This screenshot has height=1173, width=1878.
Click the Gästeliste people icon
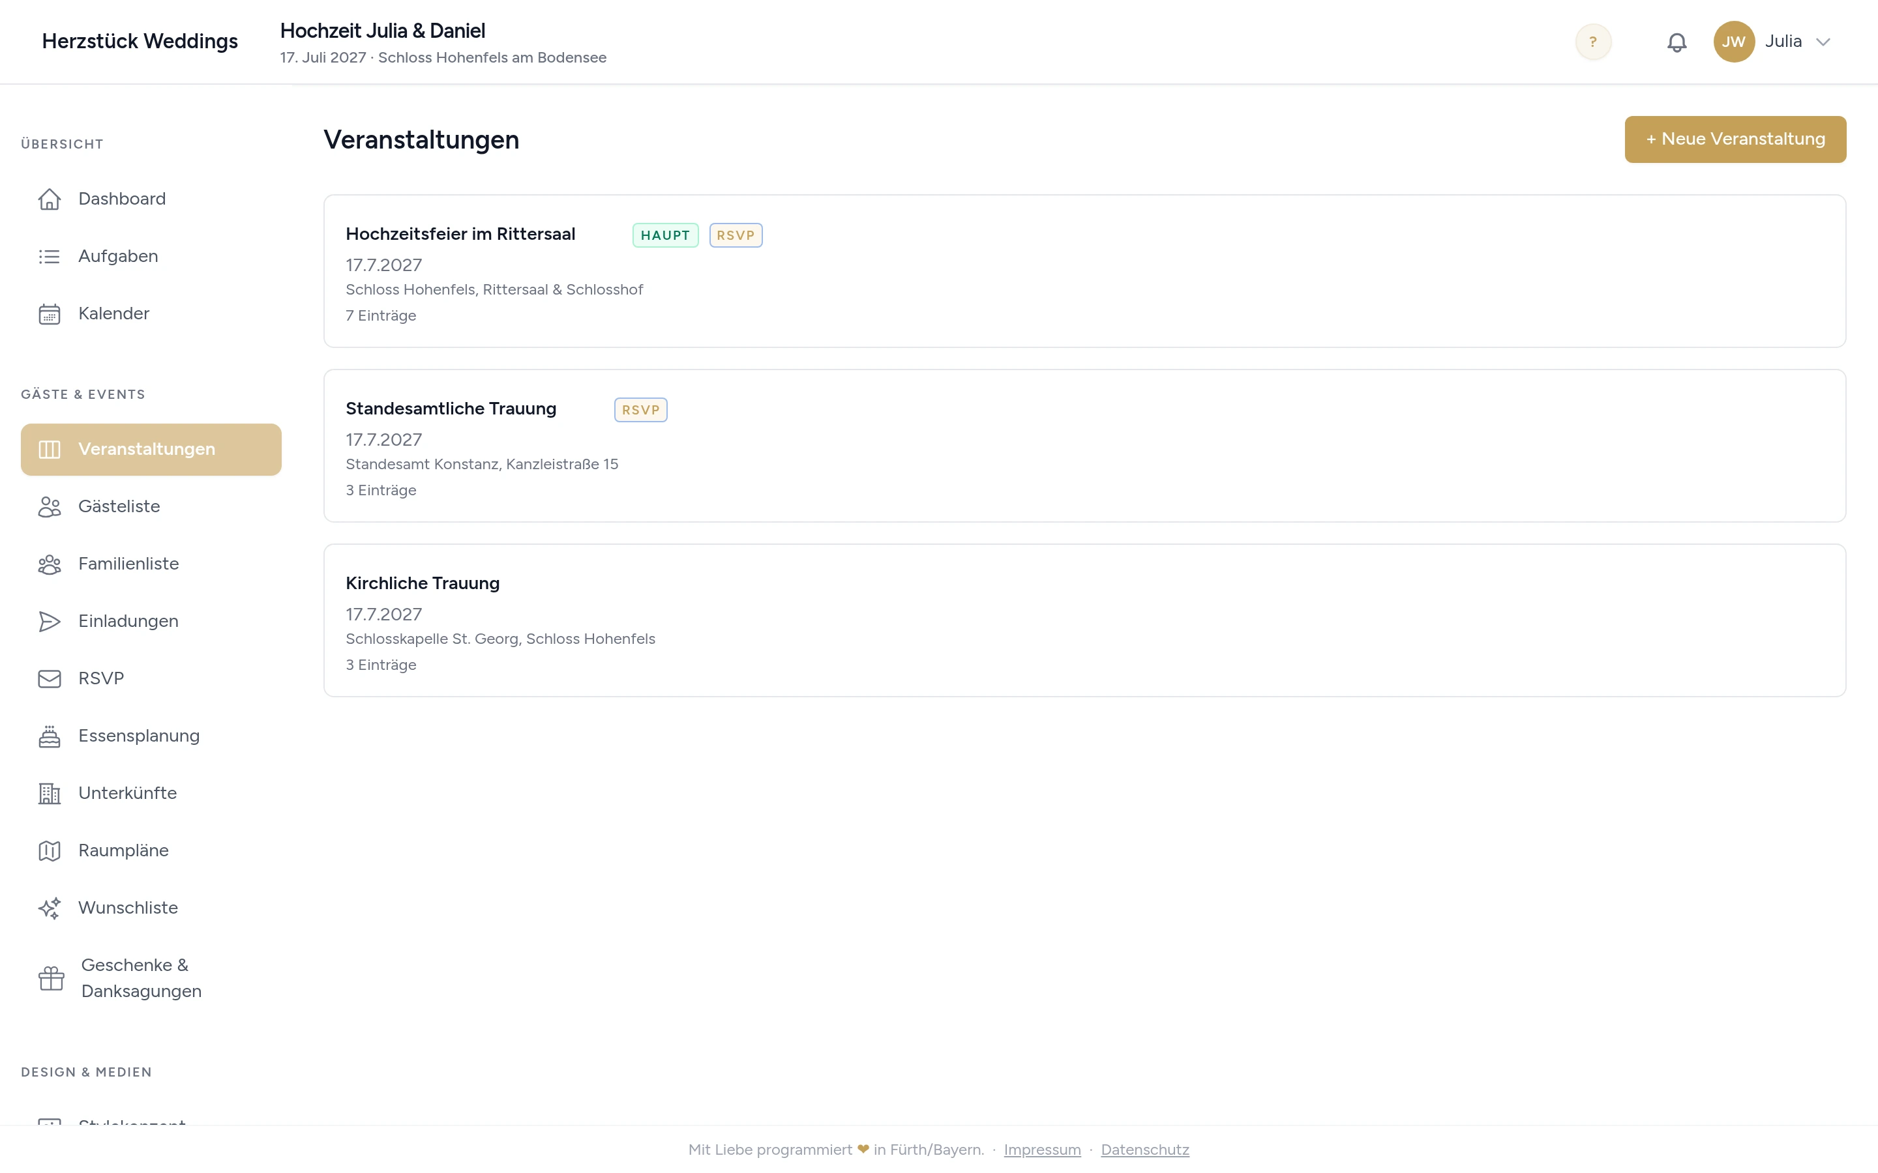pyautogui.click(x=50, y=506)
